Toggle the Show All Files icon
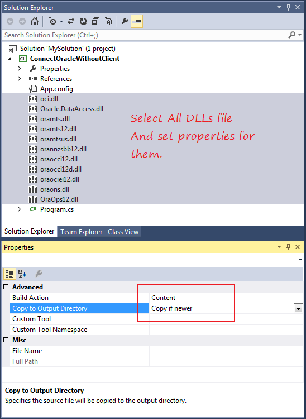 click(x=108, y=21)
